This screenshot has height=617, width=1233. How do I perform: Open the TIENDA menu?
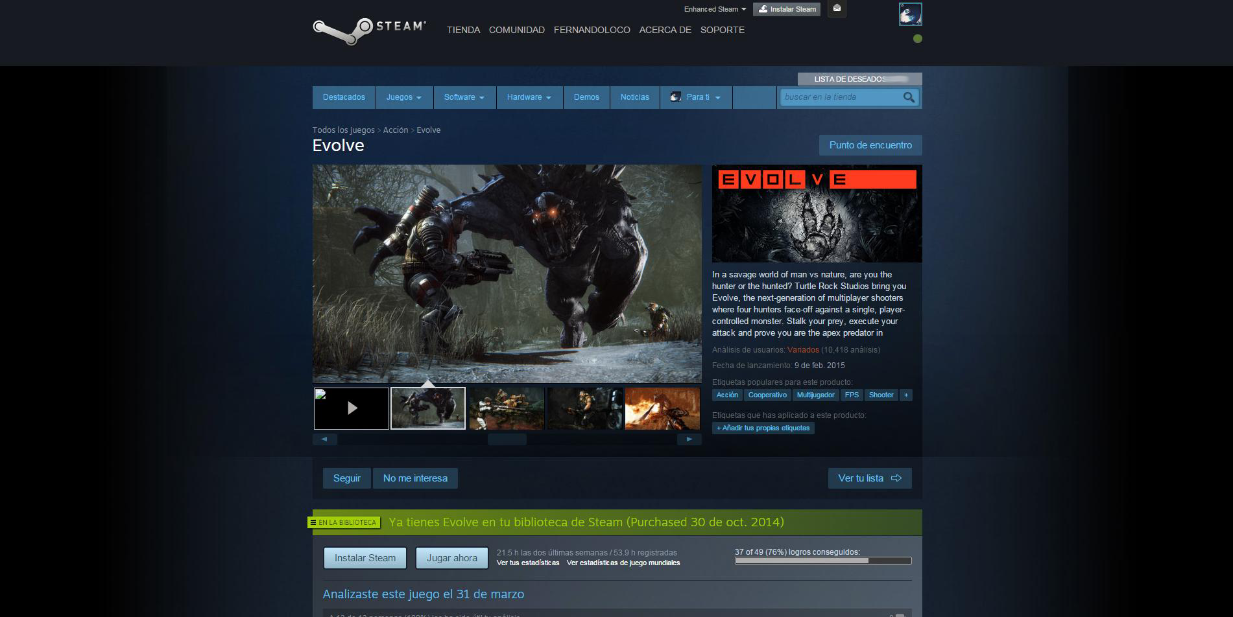463,30
